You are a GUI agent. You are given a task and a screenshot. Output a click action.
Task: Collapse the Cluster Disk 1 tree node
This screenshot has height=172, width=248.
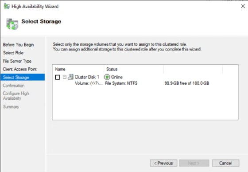pos(64,77)
